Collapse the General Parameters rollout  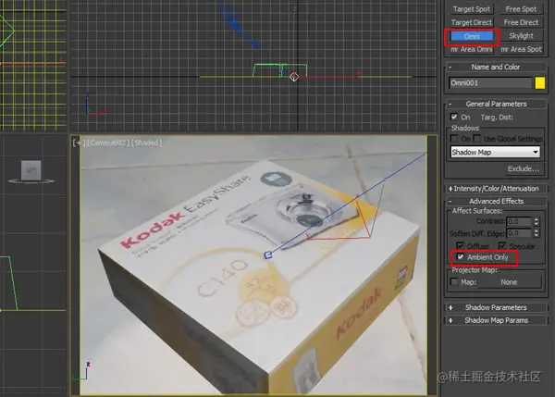click(496, 104)
